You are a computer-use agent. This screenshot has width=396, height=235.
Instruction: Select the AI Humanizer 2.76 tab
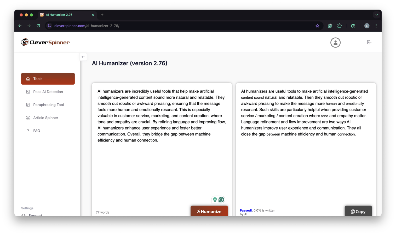[x=67, y=15]
